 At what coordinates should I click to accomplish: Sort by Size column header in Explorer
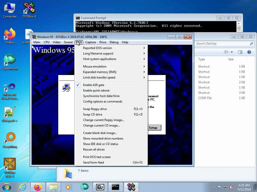tap(237, 59)
